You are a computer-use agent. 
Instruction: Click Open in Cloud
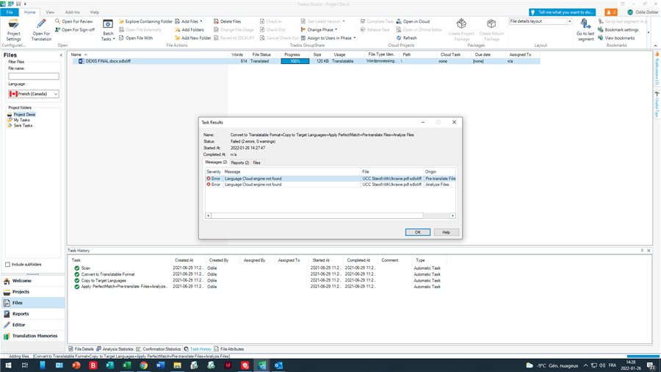pyautogui.click(x=413, y=21)
